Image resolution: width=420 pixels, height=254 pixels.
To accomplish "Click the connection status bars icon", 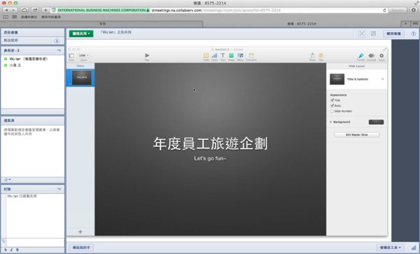I will 414,248.
